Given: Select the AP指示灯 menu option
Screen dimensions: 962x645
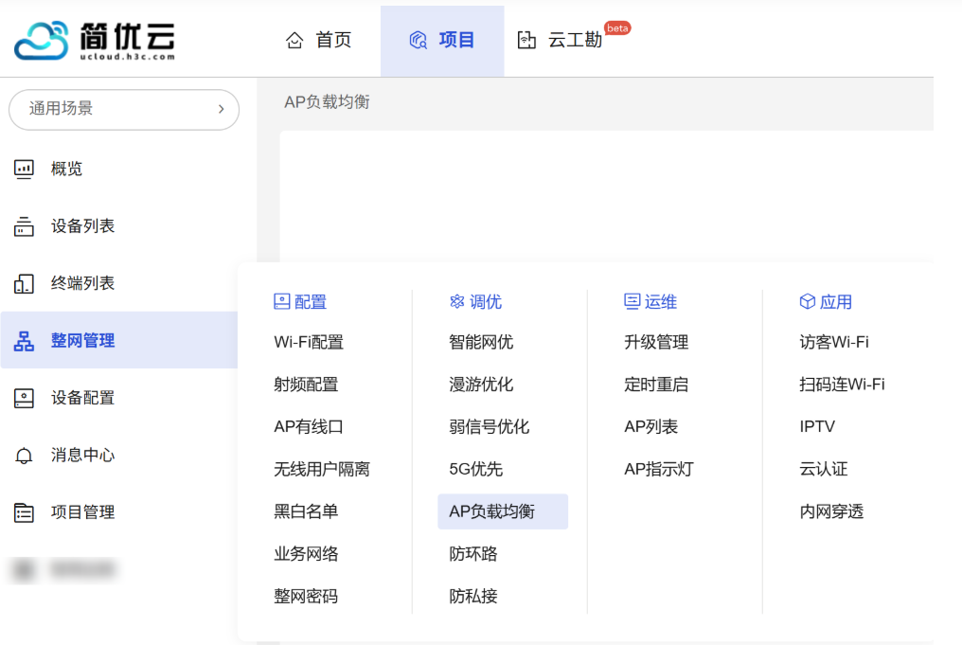Looking at the screenshot, I should pyautogui.click(x=659, y=469).
